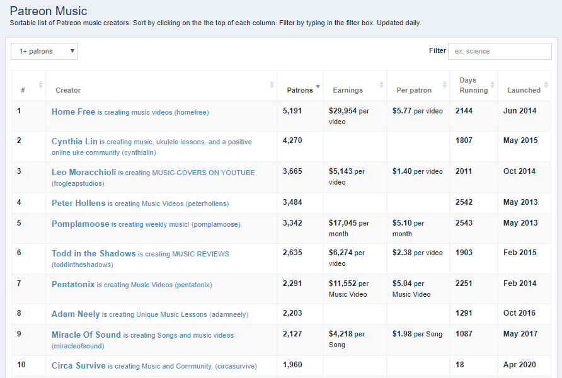Click the Jun 2014 launched date
The image size is (562, 378).
(520, 111)
